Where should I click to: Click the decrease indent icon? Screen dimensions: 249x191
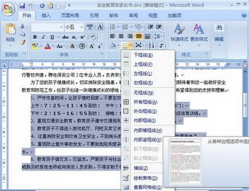(x=150, y=27)
